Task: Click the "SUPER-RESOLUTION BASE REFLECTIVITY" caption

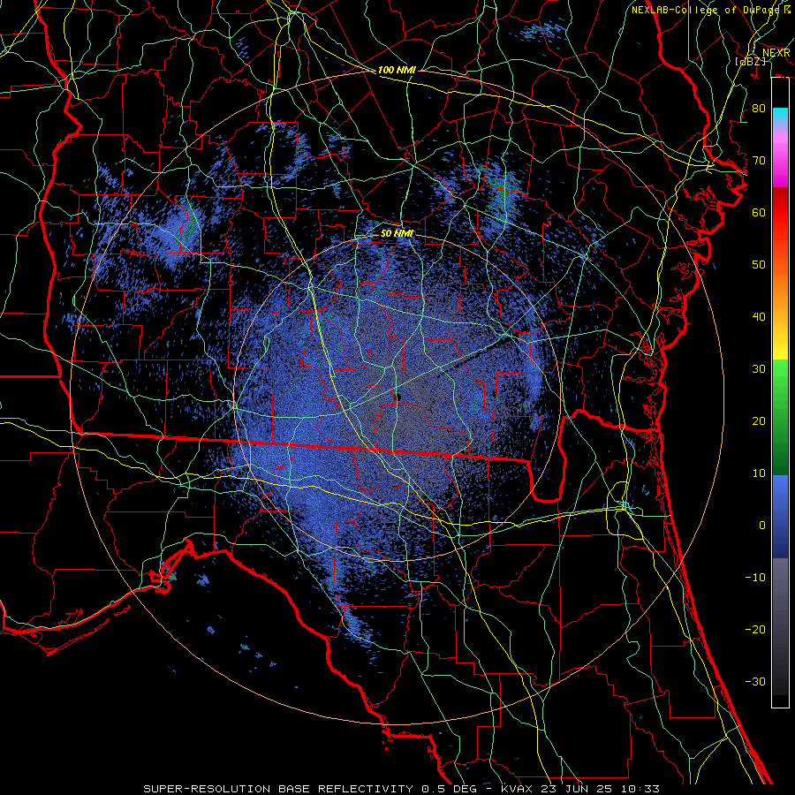Action: [278, 789]
